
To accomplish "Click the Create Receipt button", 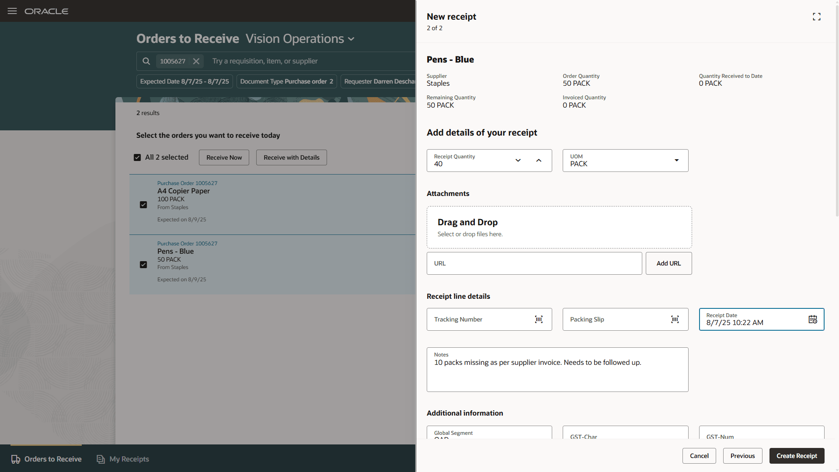I will [797, 456].
